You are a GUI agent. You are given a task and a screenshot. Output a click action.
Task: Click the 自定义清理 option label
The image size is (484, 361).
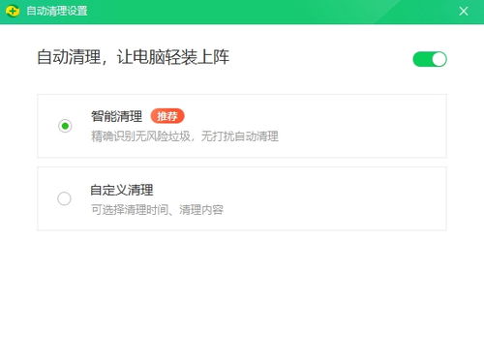(x=122, y=190)
